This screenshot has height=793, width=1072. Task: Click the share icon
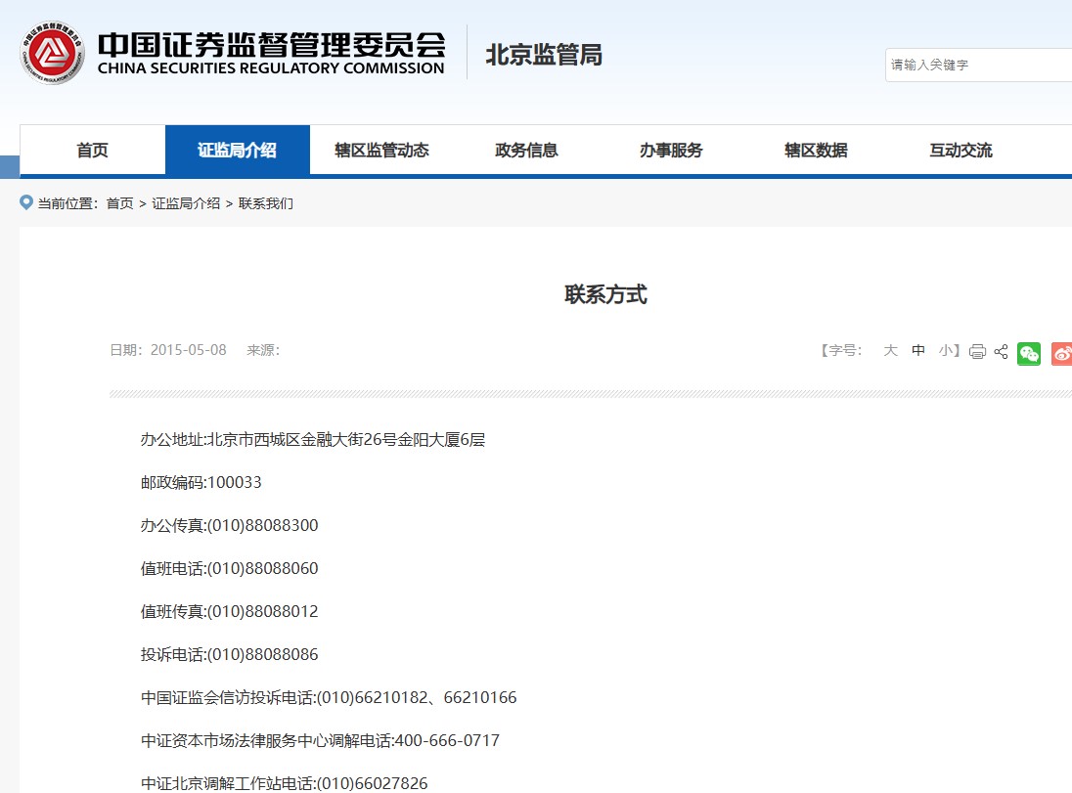[1001, 351]
